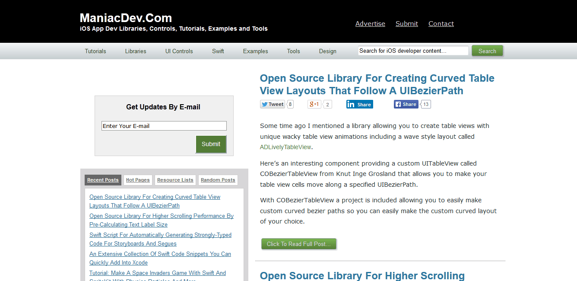Open sidebar link about Curved Table View Layouts
Viewport: 577px width, 281px height.
(x=155, y=201)
